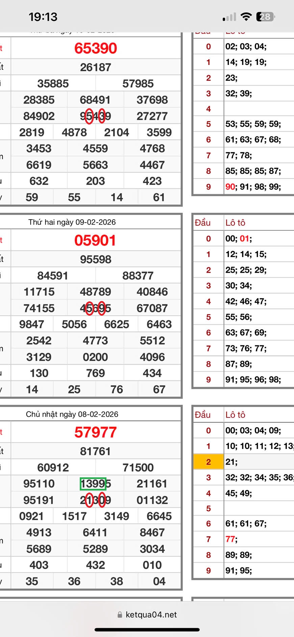Tap the date heading Chủ nhật ngày 08-02-2026
The height and width of the screenshot is (637, 294).
point(72,414)
